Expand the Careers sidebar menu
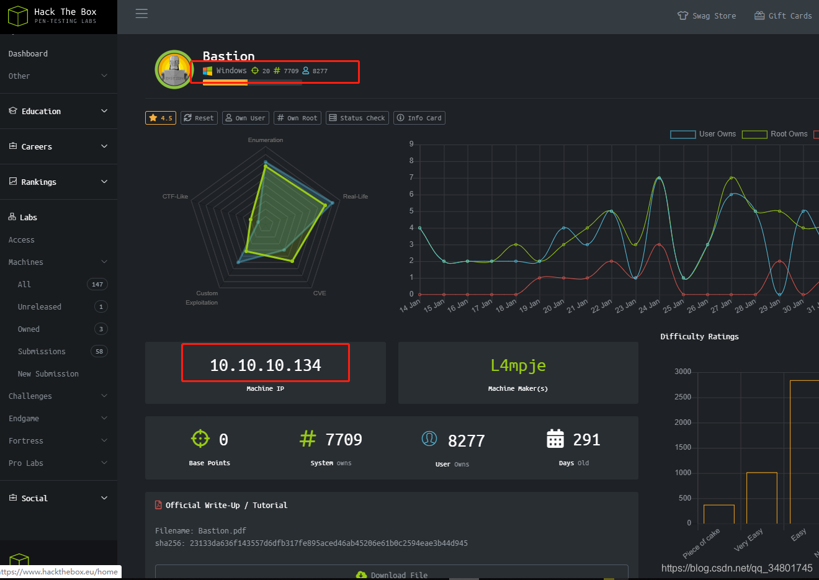 tap(58, 147)
